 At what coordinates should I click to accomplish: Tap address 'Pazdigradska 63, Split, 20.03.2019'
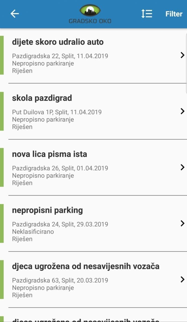click(x=60, y=280)
